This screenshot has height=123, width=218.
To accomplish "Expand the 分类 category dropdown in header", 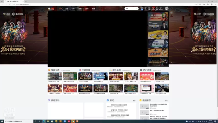I will [x=73, y=9].
